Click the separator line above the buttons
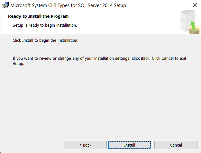 101,136
